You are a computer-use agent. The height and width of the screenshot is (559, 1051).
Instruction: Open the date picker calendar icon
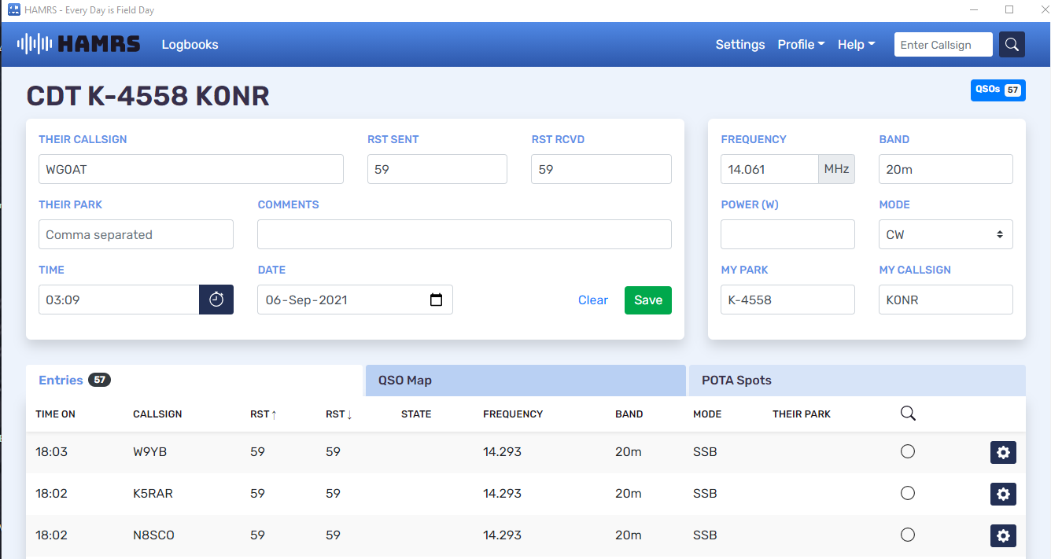tap(437, 300)
